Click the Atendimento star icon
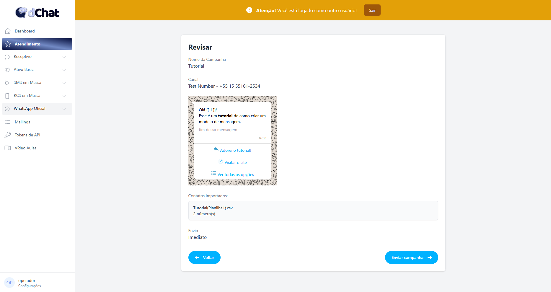 (8, 44)
